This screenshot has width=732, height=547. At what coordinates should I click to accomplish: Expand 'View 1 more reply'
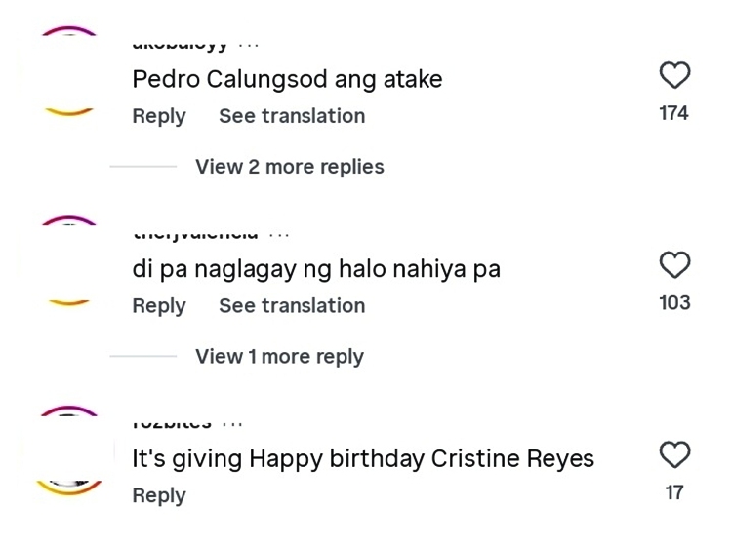point(279,356)
